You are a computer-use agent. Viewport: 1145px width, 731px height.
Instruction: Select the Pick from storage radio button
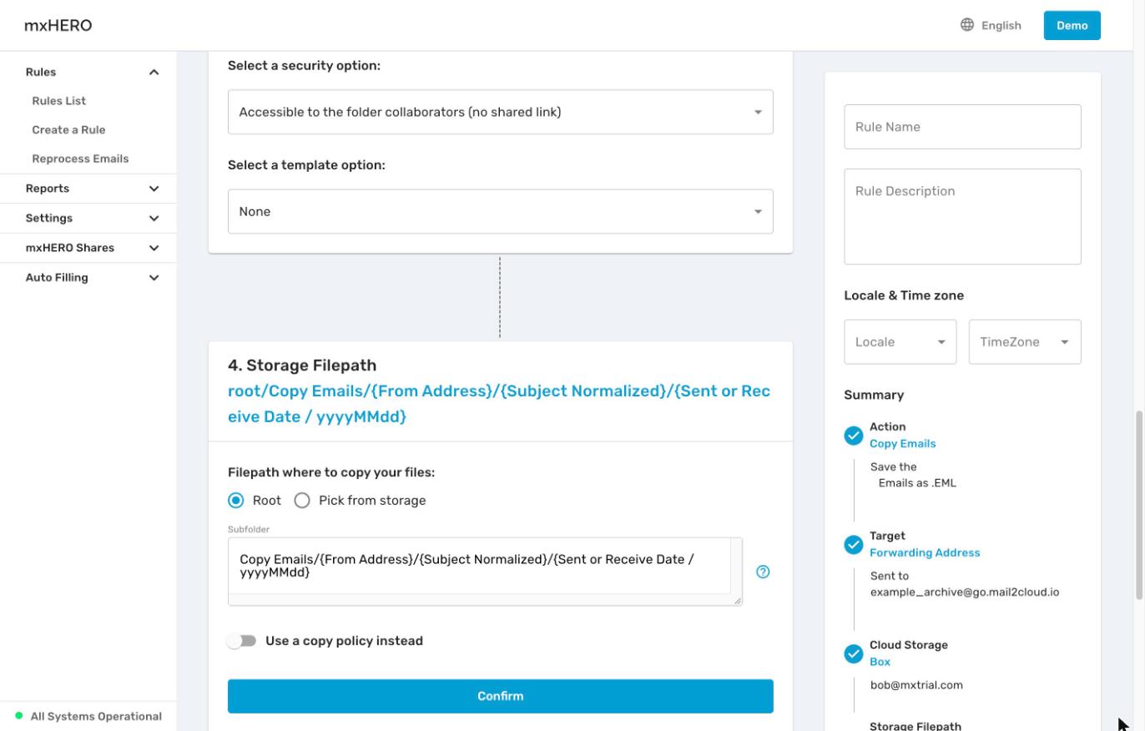302,501
